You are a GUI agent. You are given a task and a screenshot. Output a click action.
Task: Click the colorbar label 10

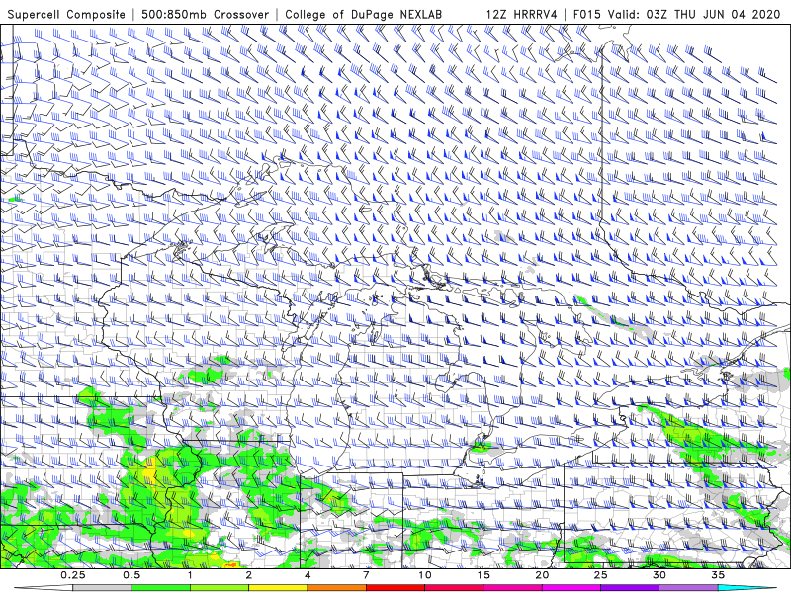tap(425, 575)
